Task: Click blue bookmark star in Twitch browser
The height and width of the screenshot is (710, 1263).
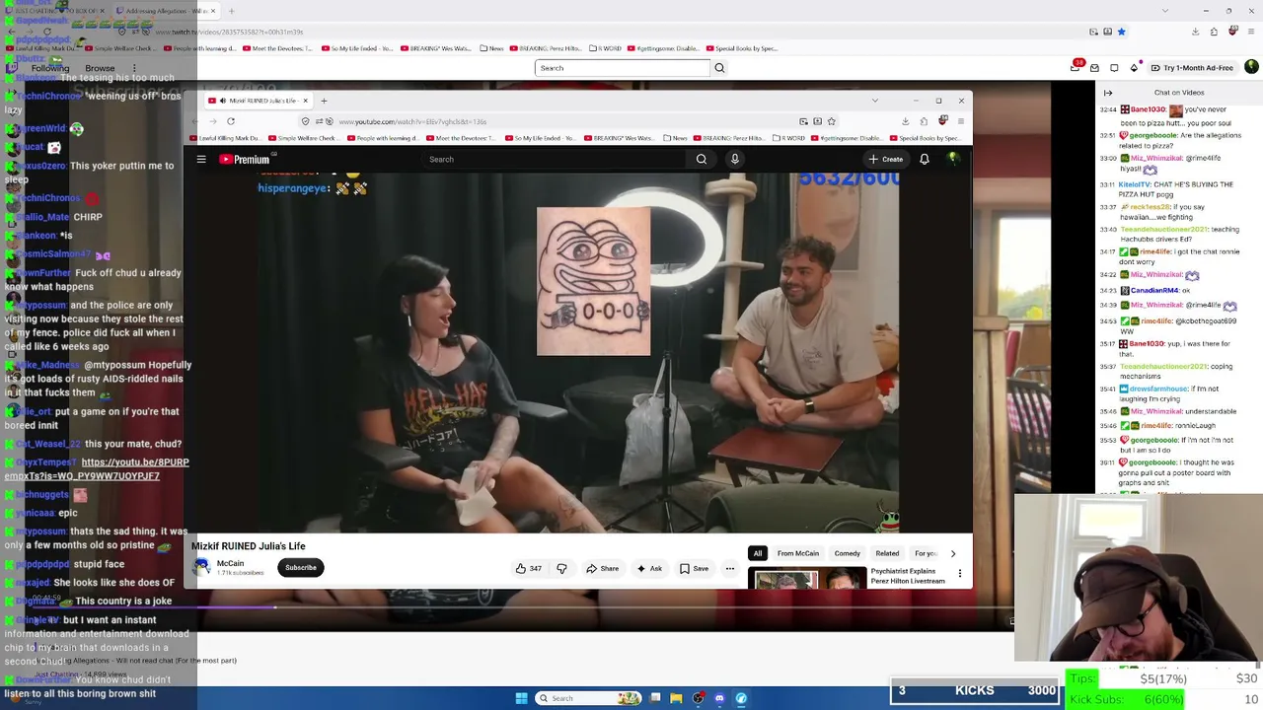Action: pos(1121,32)
